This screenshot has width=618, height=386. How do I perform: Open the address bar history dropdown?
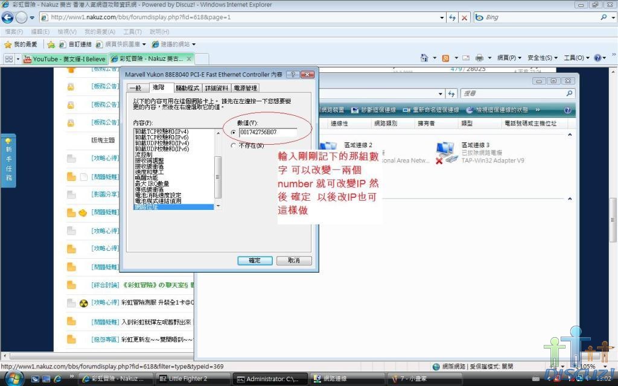[x=442, y=17]
